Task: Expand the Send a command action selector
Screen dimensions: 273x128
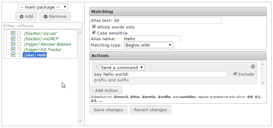Action: point(122,67)
